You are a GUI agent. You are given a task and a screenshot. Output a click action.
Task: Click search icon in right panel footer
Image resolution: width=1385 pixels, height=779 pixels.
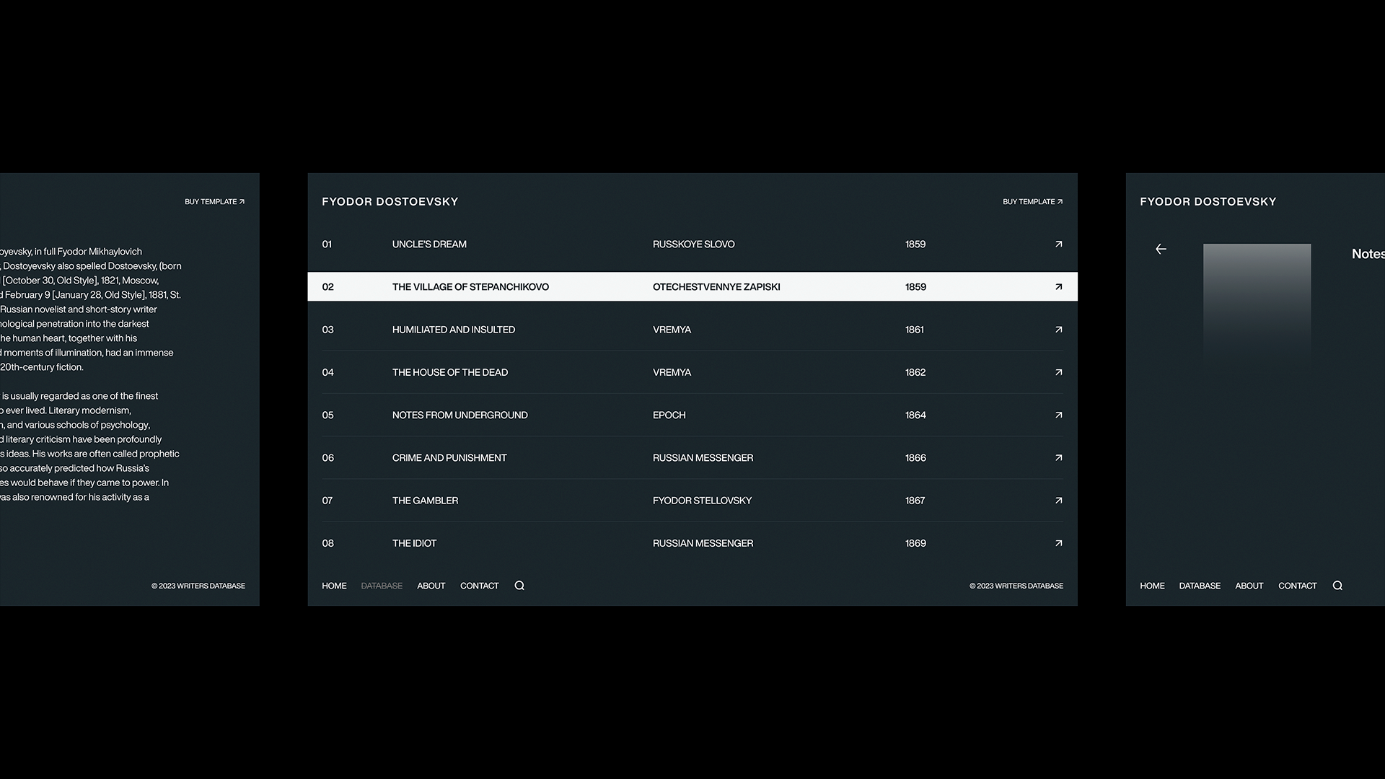(1337, 586)
